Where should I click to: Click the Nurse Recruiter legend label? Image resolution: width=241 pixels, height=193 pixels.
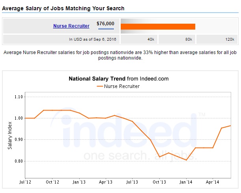click(x=122, y=86)
